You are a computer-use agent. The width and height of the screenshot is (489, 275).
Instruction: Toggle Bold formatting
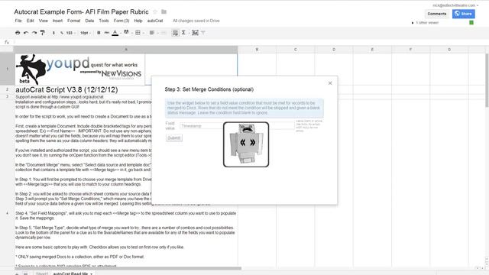click(x=99, y=33)
